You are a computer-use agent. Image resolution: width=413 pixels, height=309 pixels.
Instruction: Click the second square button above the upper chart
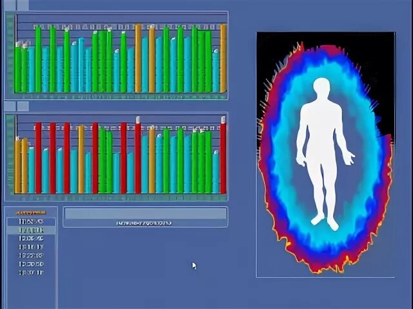coord(23,5)
